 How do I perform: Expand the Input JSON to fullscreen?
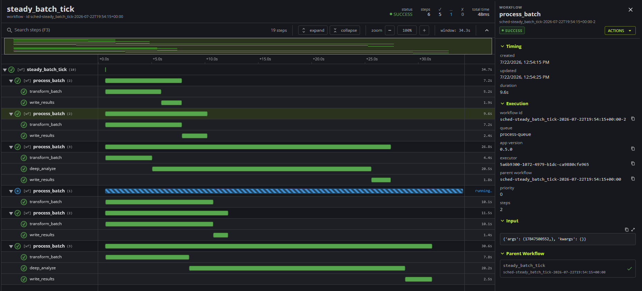coord(633,230)
